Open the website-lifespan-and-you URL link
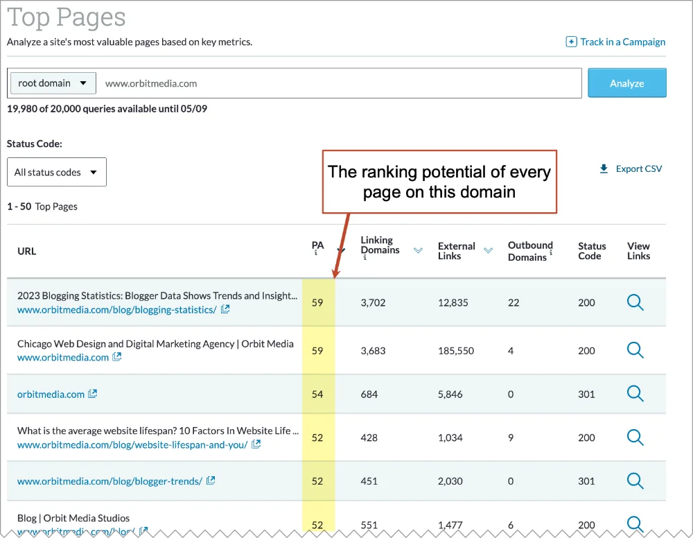The height and width of the screenshot is (538, 693). tap(132, 444)
